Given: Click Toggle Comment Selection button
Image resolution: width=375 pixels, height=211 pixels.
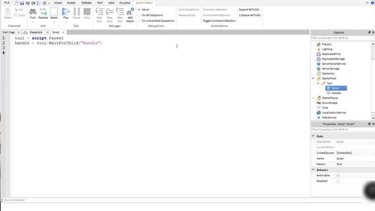Looking at the screenshot, I should coord(219,21).
